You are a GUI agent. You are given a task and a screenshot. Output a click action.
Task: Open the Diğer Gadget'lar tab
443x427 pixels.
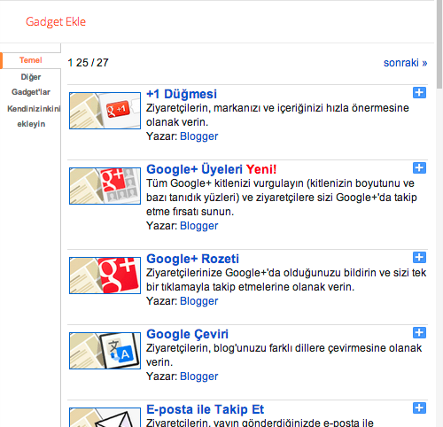31,84
